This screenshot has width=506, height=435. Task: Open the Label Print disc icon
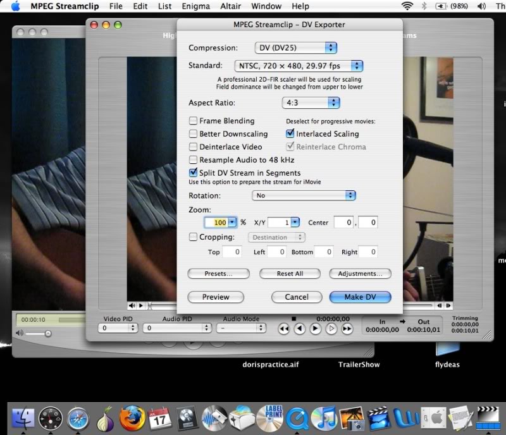tap(269, 419)
